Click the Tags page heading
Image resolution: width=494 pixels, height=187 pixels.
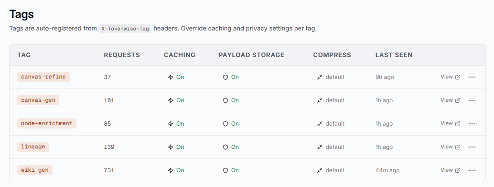[x=21, y=14]
